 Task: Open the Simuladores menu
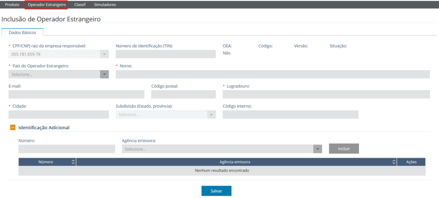pos(105,4)
